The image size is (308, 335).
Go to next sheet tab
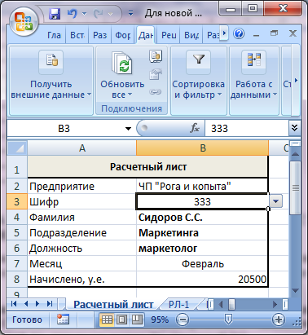click(x=37, y=304)
